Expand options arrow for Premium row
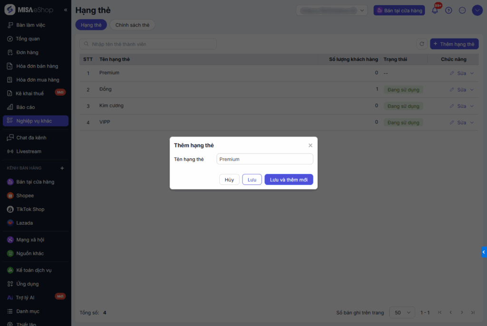Viewport: 487px width, 326px height. coord(472,73)
